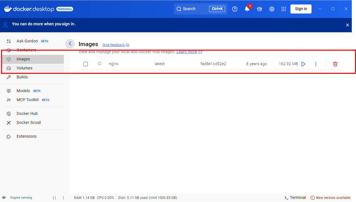Click New version available notice
The height and width of the screenshot is (202, 356).
pos(330,198)
